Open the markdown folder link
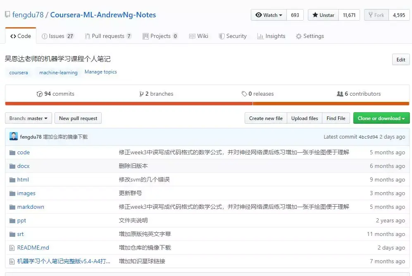This screenshot has height=276, width=412. click(31, 207)
